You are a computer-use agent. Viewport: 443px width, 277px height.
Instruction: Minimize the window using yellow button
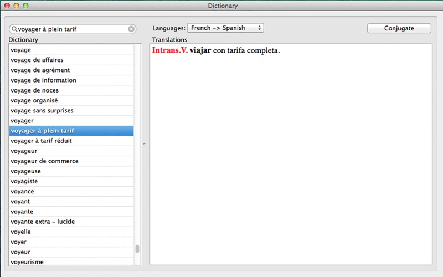point(17,6)
